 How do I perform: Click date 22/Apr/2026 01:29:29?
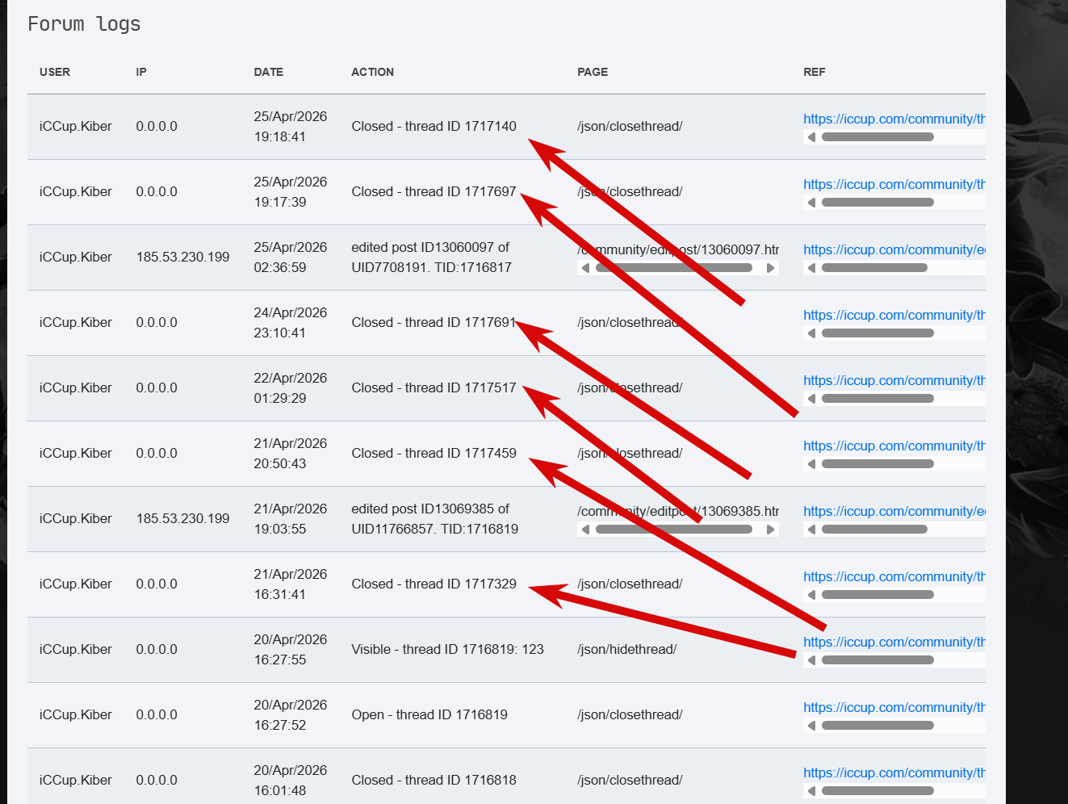pyautogui.click(x=291, y=388)
